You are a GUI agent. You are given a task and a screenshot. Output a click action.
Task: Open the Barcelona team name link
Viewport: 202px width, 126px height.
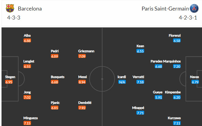(30, 9)
